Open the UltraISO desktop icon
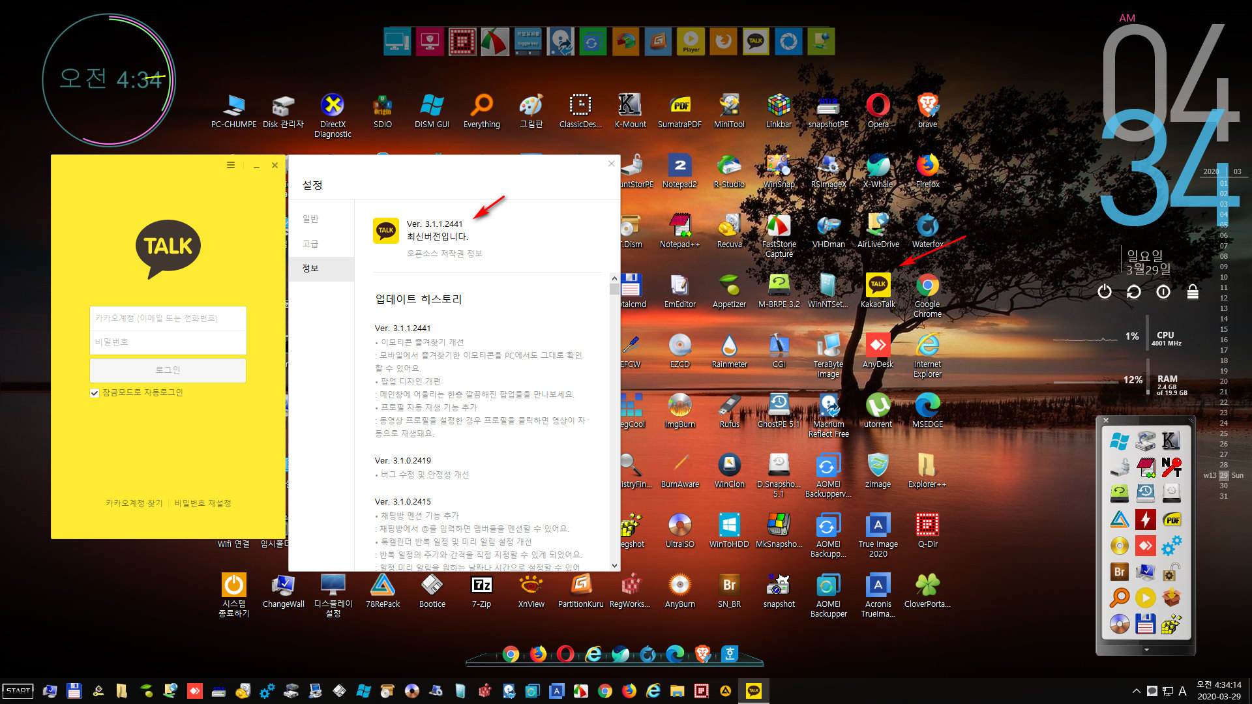 coord(679,531)
